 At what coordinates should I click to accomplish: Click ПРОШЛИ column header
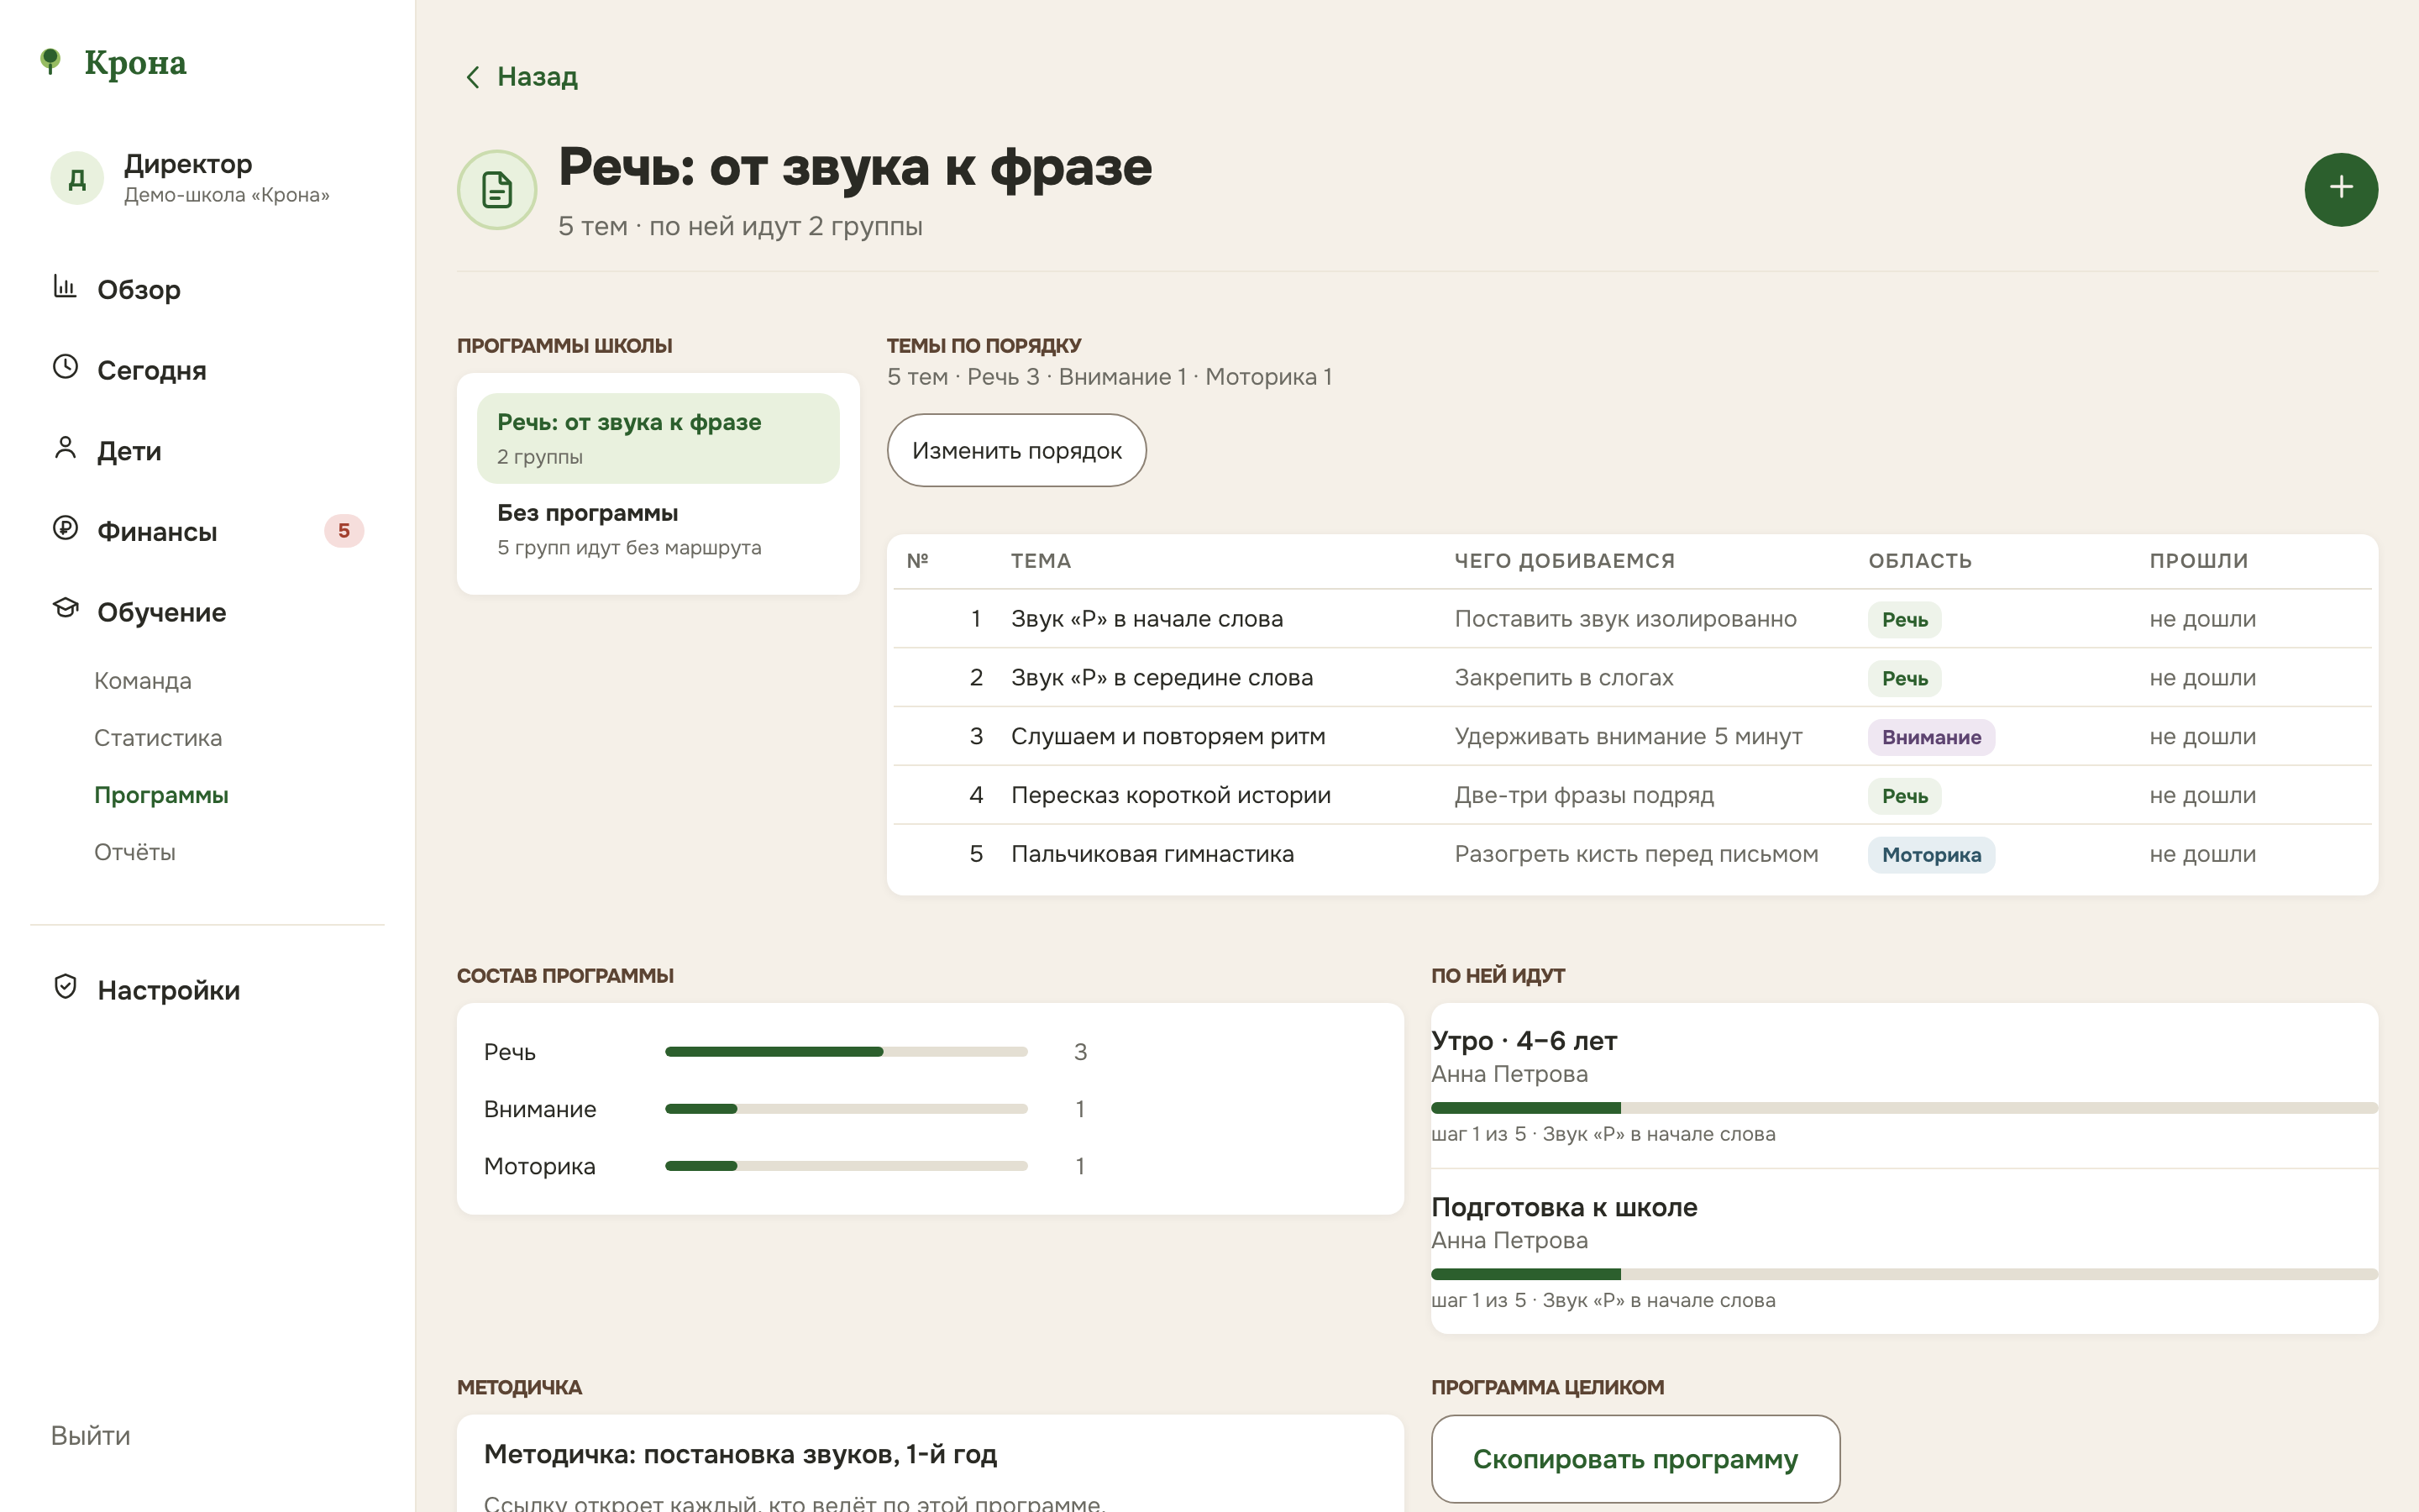[2198, 561]
